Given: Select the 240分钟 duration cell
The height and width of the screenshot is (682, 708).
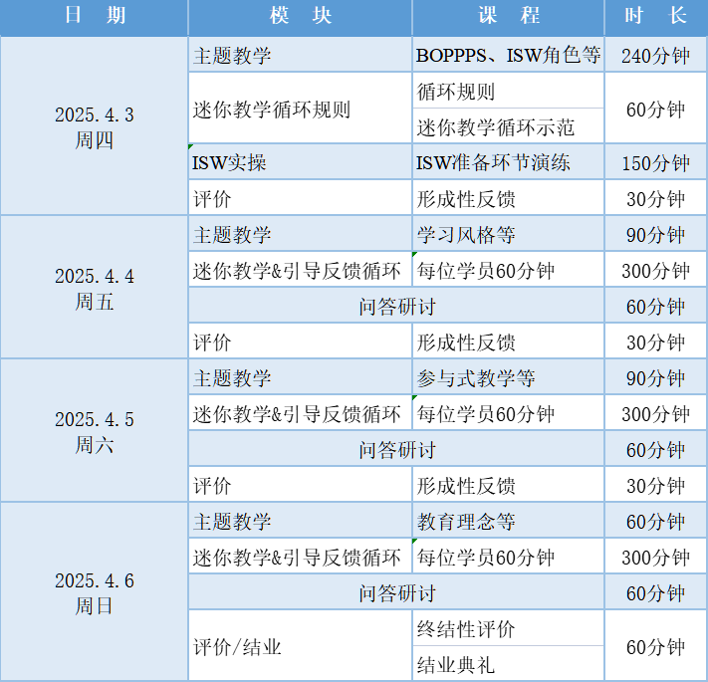Looking at the screenshot, I should click(656, 54).
